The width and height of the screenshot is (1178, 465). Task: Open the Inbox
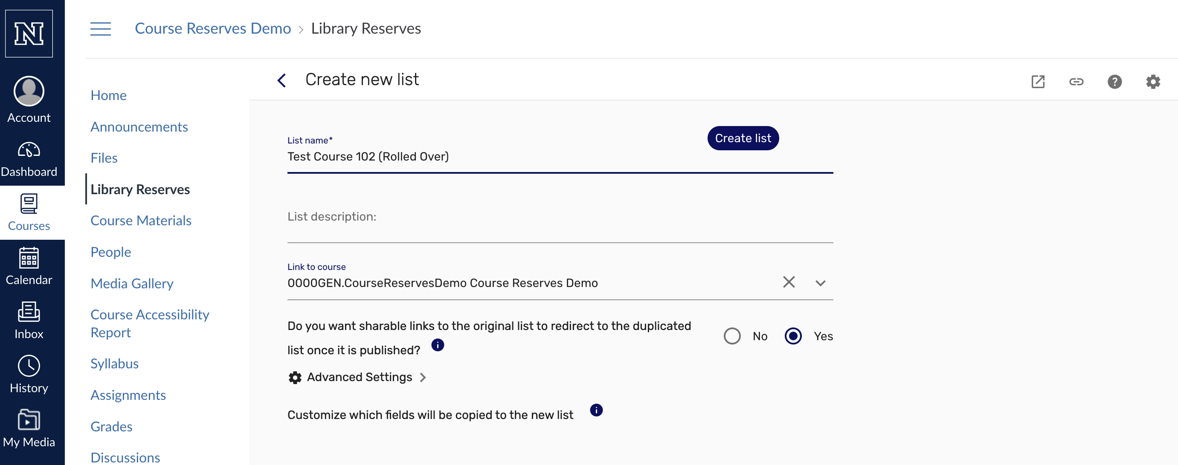coord(29,321)
